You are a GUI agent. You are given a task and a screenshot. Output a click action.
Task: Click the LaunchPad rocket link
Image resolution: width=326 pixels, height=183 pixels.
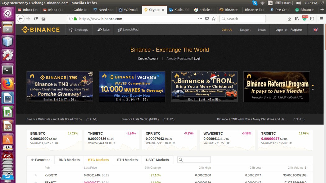click(x=128, y=30)
